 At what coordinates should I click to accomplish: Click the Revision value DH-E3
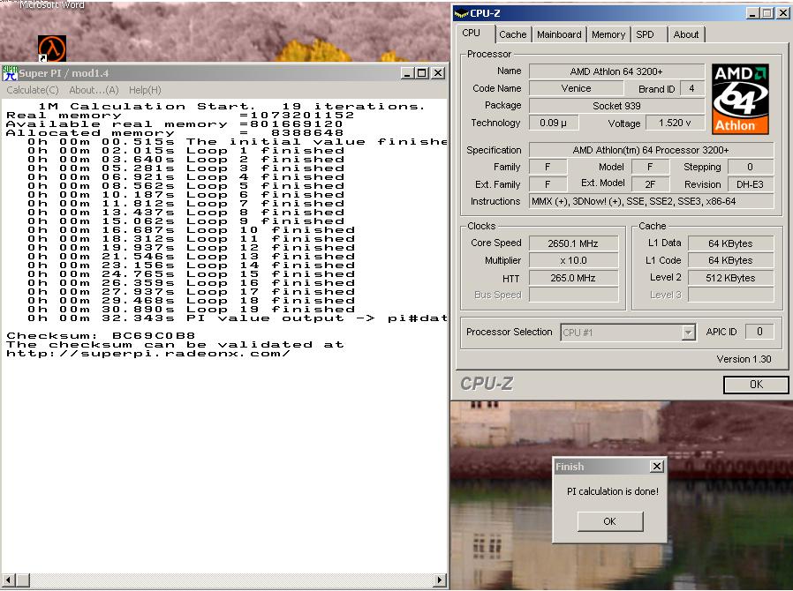(751, 184)
